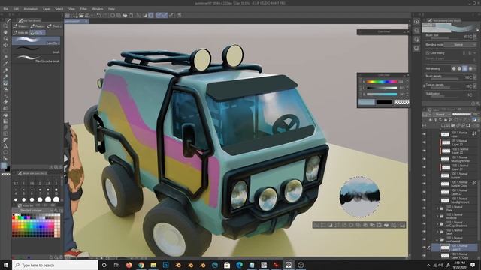The width and height of the screenshot is (481, 270).
Task: Click the Undo arrow icon
Action: pyautogui.click(x=98, y=15)
